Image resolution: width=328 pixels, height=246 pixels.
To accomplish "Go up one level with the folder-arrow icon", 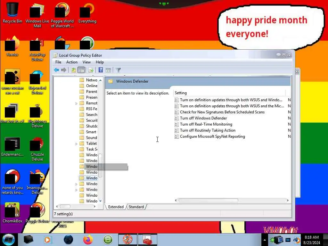I will tap(73, 70).
